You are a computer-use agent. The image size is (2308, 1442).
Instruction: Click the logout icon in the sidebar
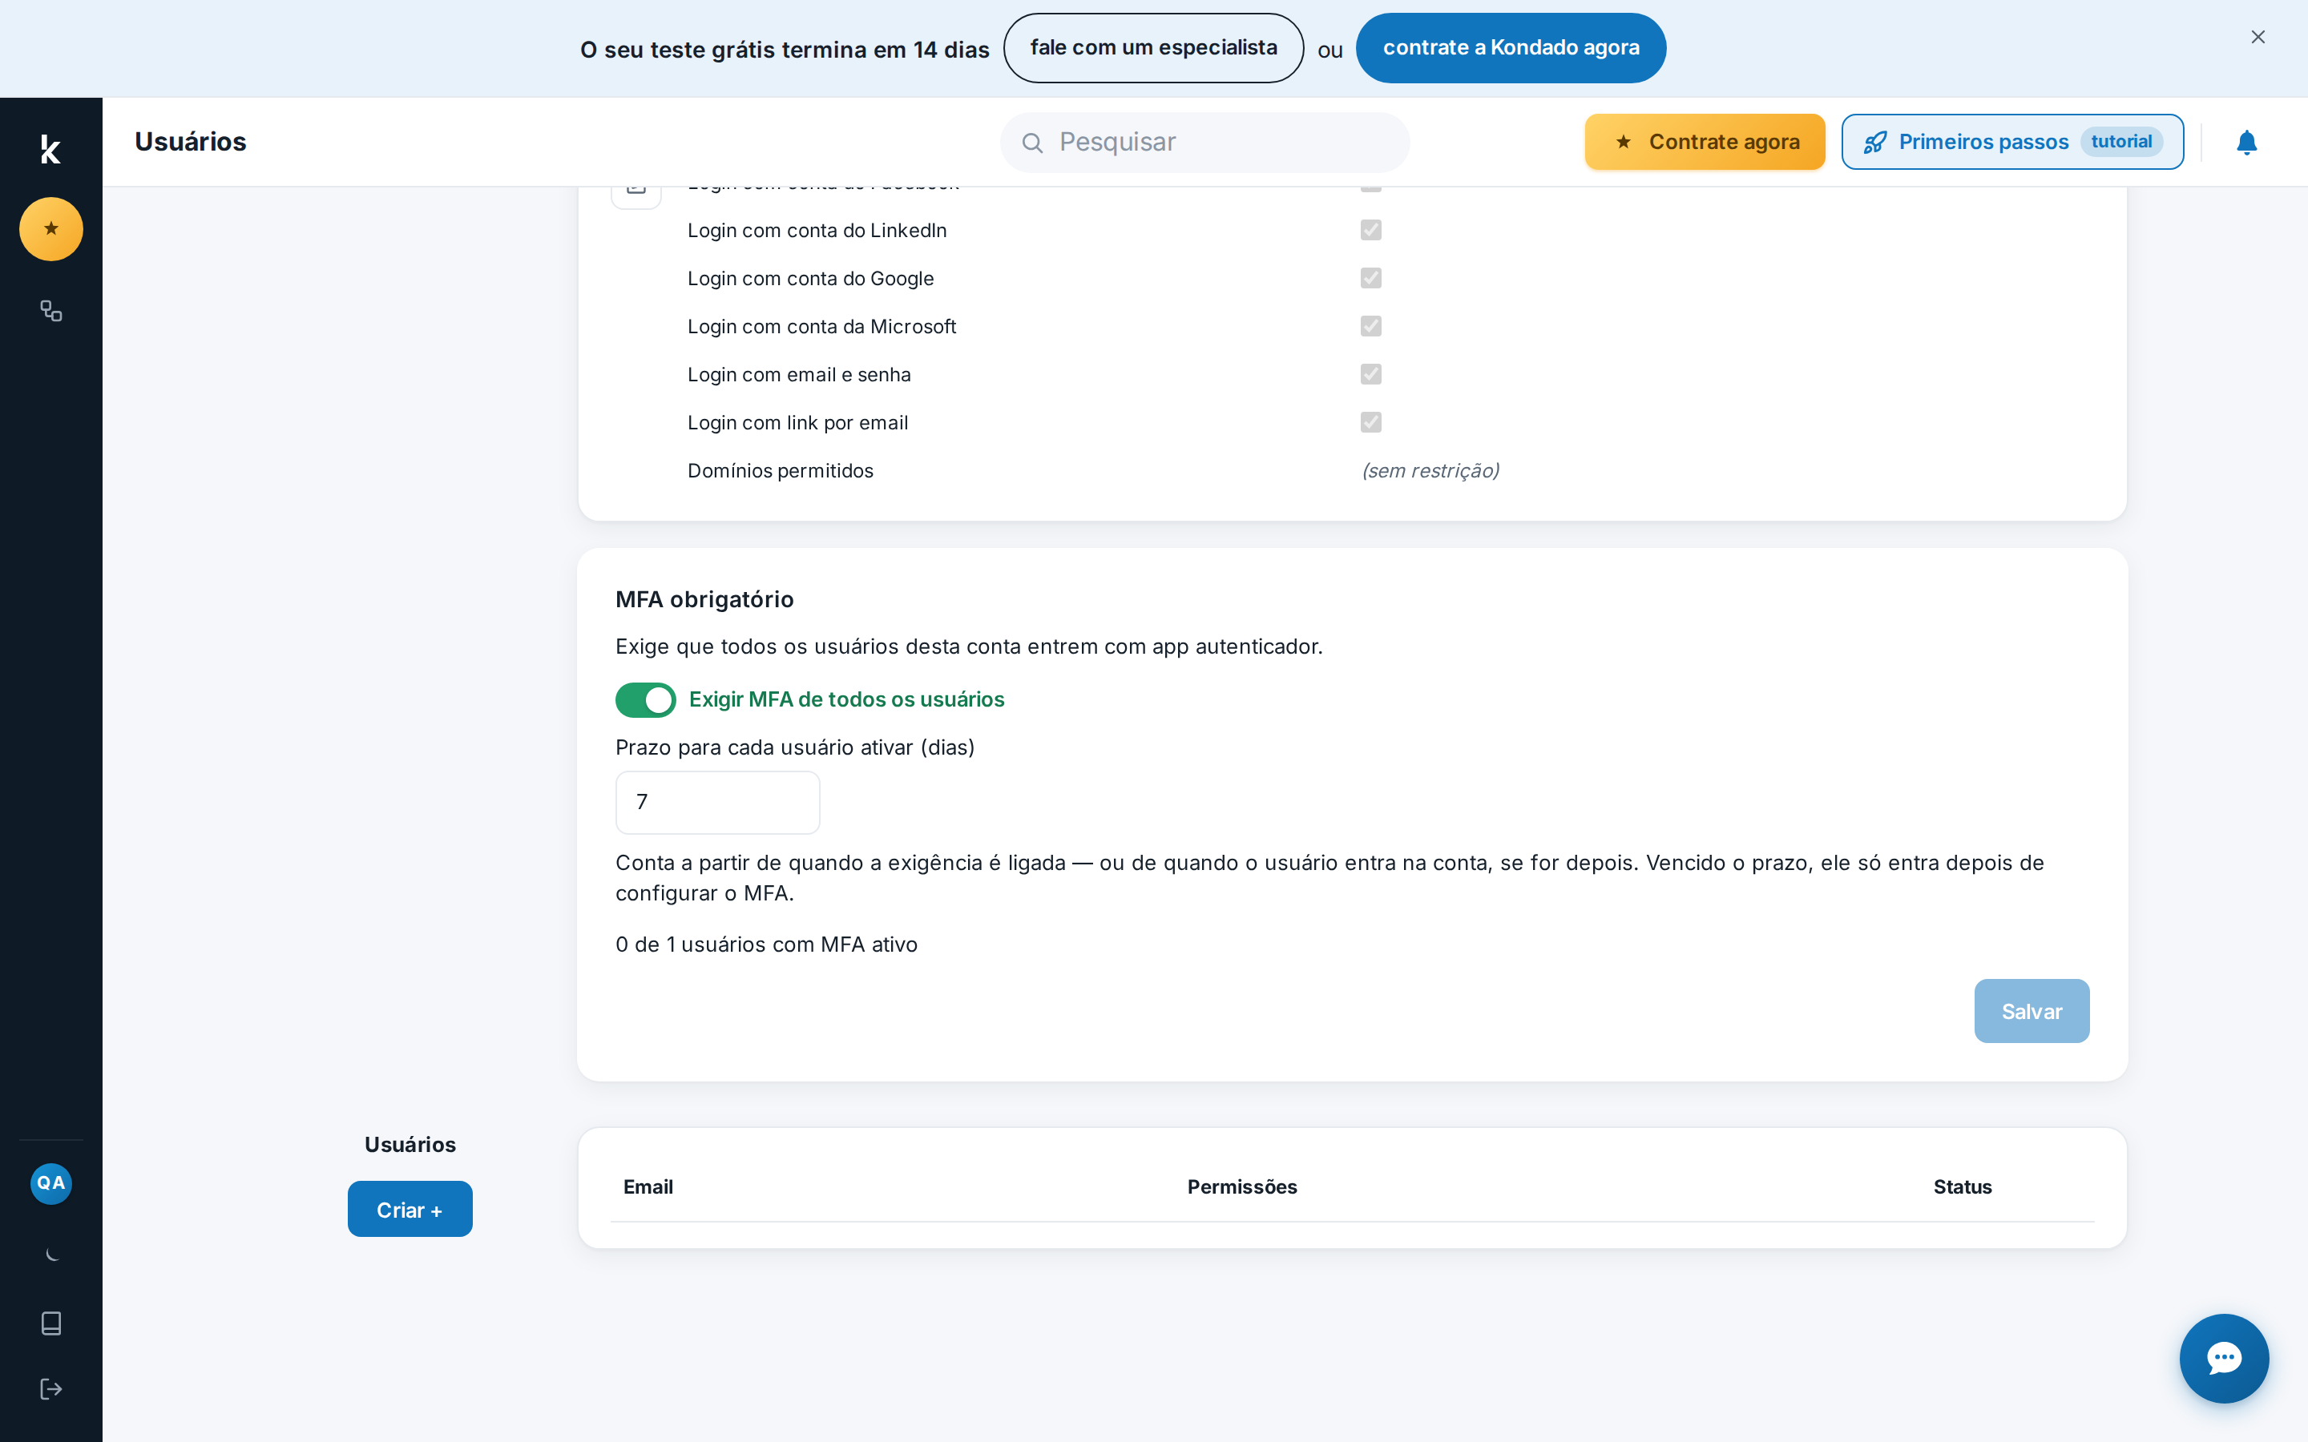tap(50, 1388)
